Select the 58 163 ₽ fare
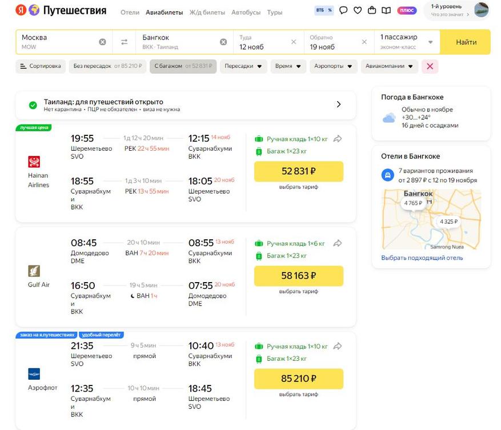501x430 pixels. (x=298, y=276)
